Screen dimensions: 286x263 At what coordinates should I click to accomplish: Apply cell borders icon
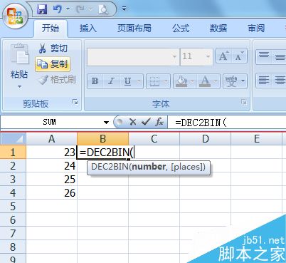tap(154, 81)
